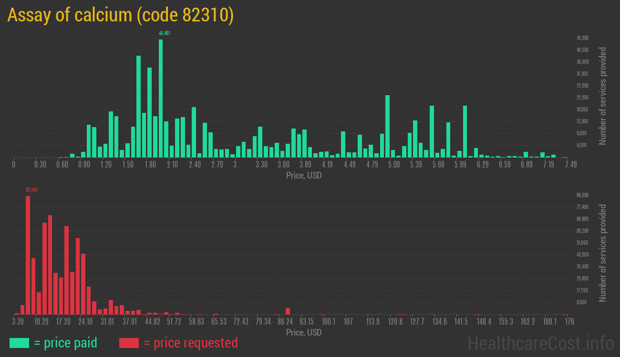The width and height of the screenshot is (620, 357).
Task: Click the small red bar near 86.24
Action: [288, 311]
